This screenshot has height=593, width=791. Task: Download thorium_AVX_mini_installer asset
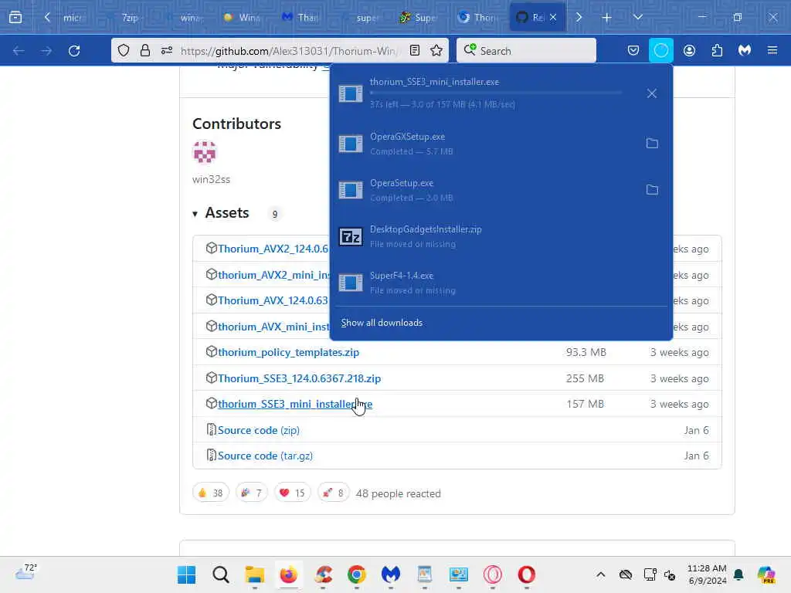click(x=274, y=327)
